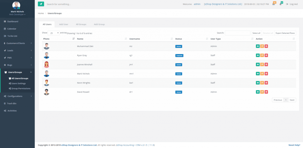Image resolution: width=303 pixels, height=148 pixels.
Task: Open the bell alerts icon
Action: coord(281,4)
